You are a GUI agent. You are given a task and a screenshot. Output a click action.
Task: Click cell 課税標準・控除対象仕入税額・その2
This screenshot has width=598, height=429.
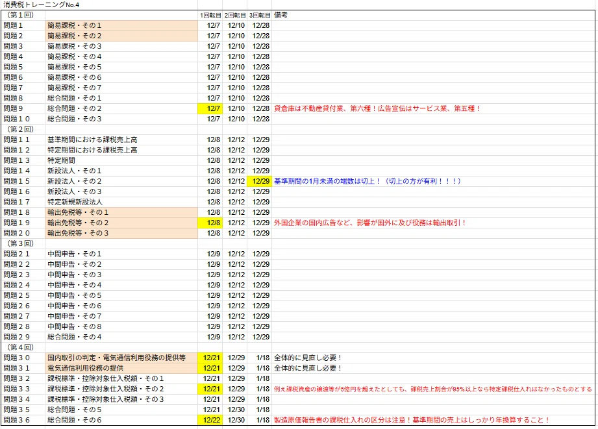121,389
